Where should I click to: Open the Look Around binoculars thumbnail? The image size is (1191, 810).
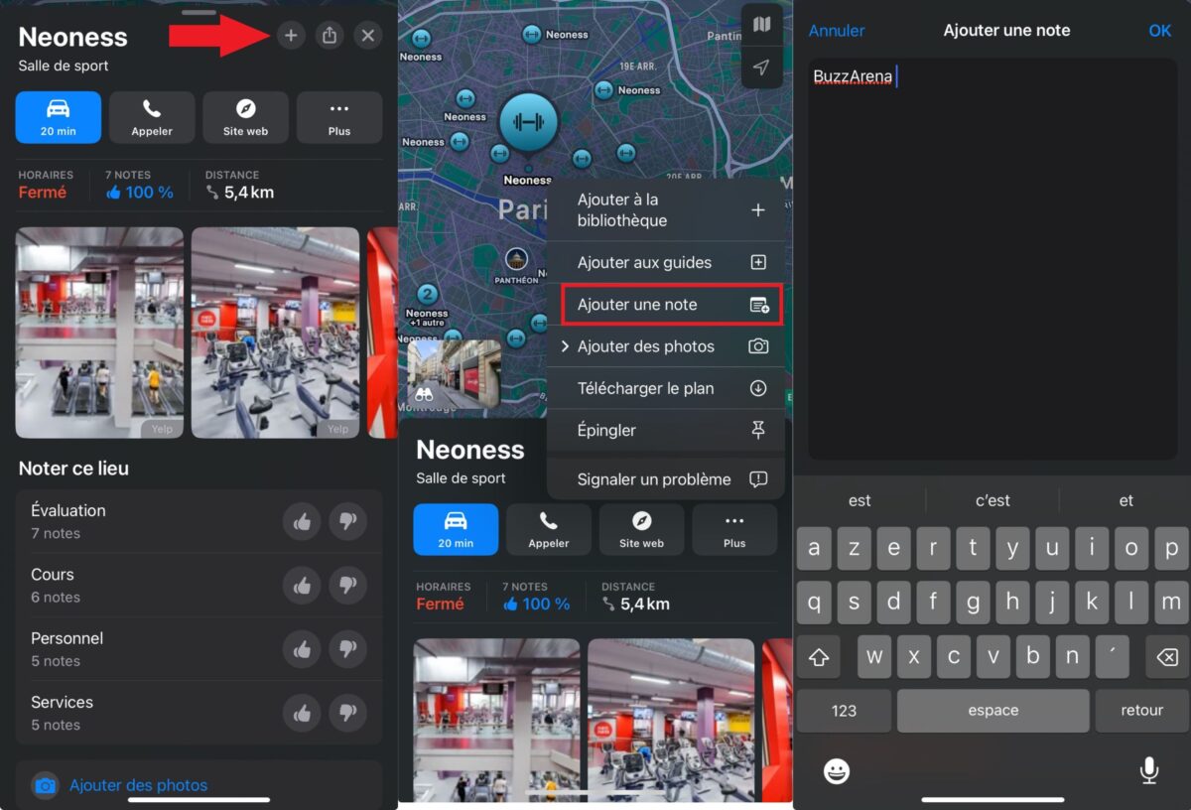click(454, 374)
